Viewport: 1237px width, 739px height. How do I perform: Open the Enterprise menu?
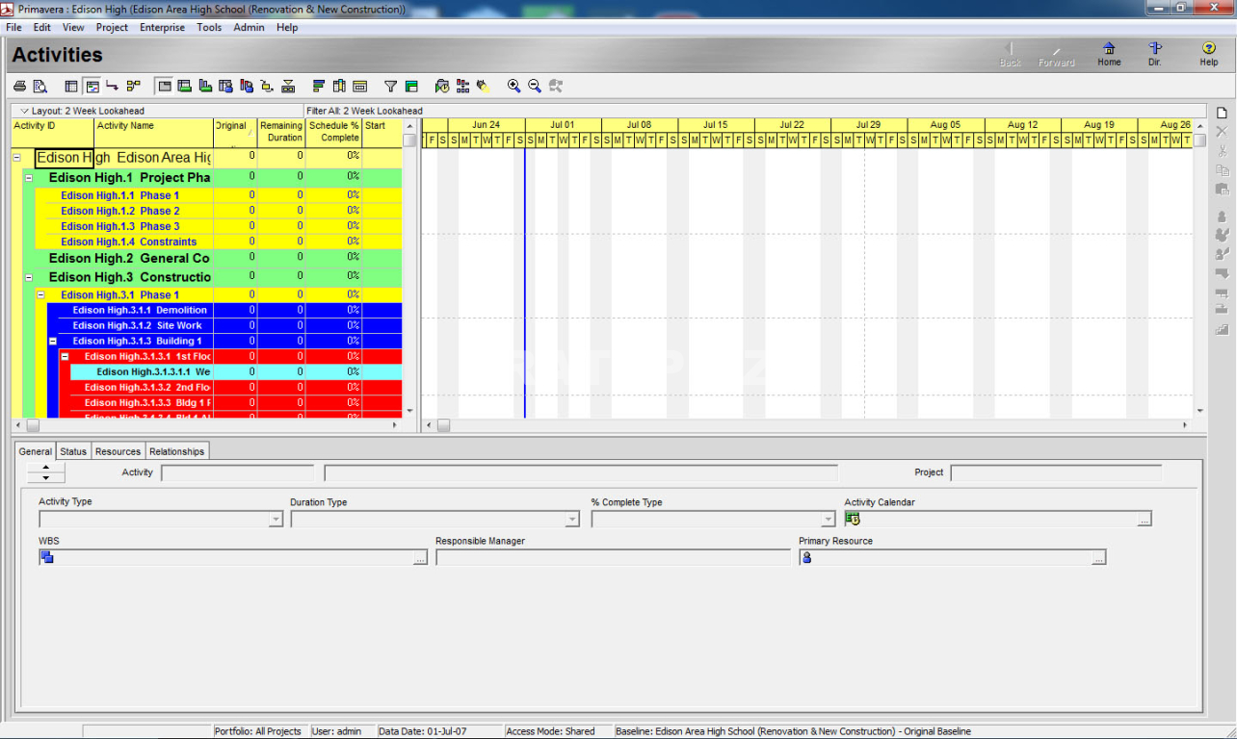click(x=162, y=28)
